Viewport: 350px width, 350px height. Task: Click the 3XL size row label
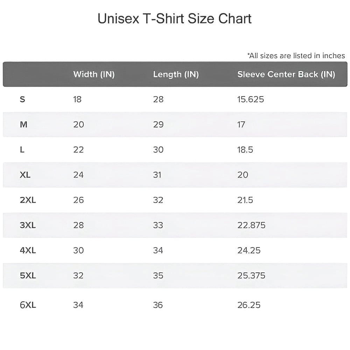28,225
